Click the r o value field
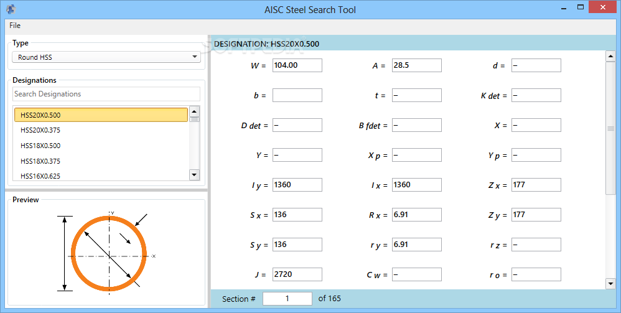621x313 pixels. point(536,274)
